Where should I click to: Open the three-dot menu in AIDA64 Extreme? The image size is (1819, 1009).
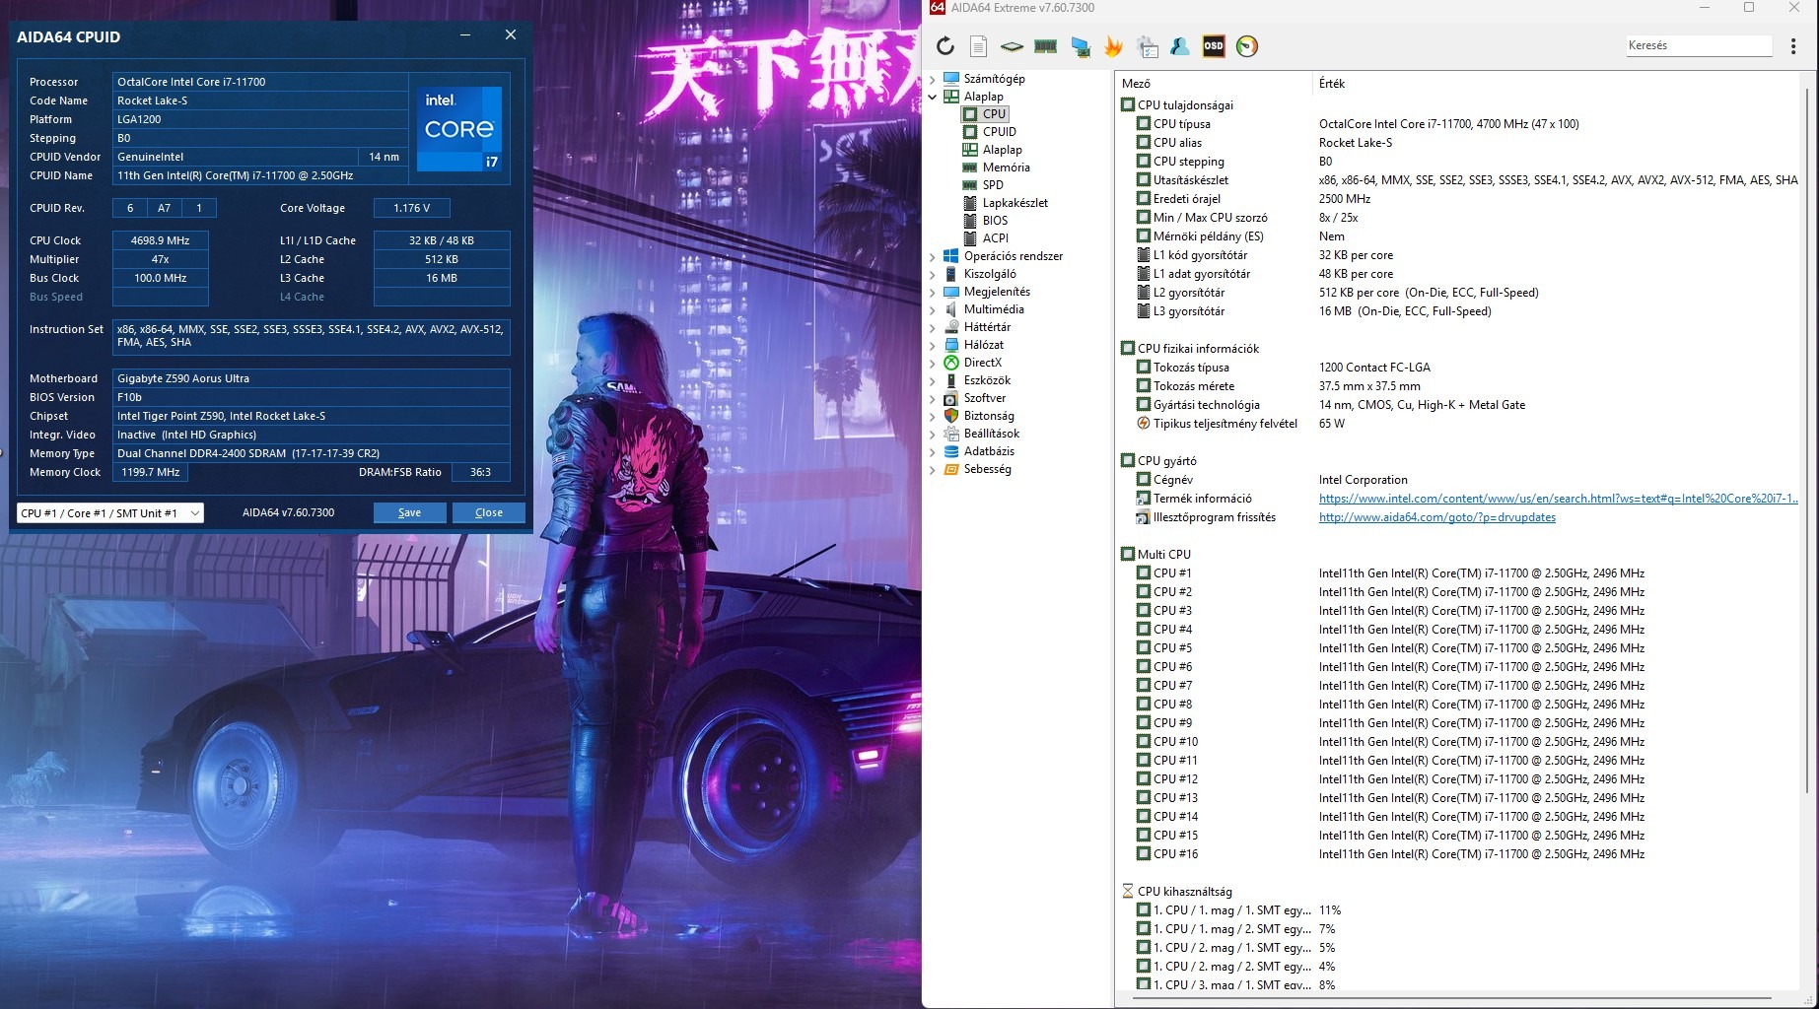(x=1793, y=46)
